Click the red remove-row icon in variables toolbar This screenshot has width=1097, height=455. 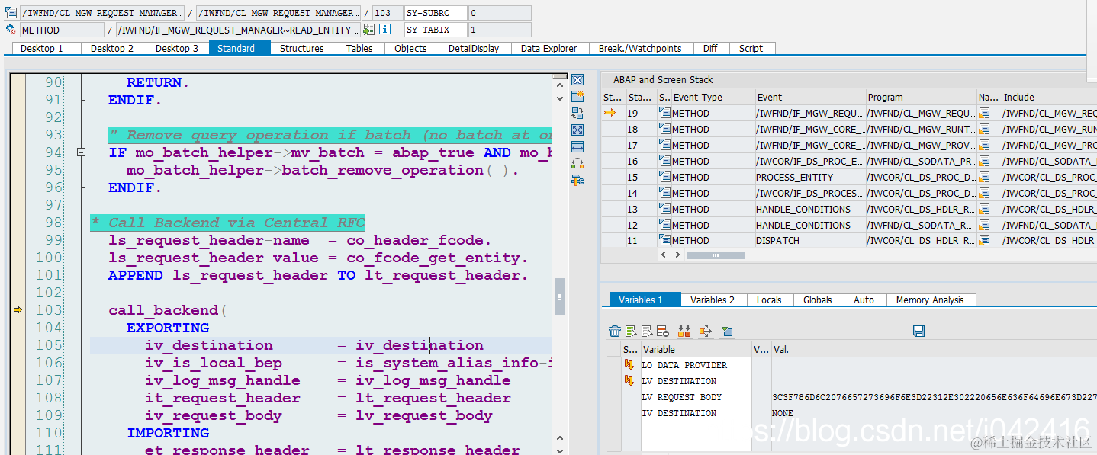pyautogui.click(x=663, y=331)
